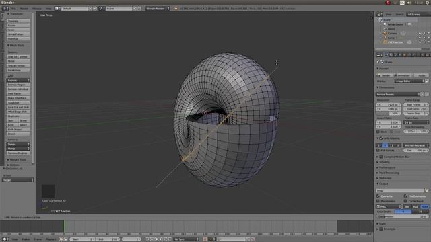Toggle the Border checkbox
The height and width of the screenshot is (242, 431).
pos(378,132)
